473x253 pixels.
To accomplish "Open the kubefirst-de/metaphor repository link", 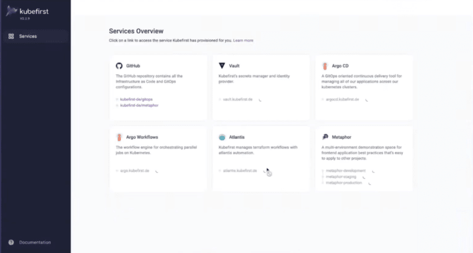I will point(140,105).
